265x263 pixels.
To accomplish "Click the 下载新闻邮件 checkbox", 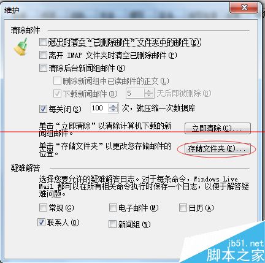I will coord(57,94).
